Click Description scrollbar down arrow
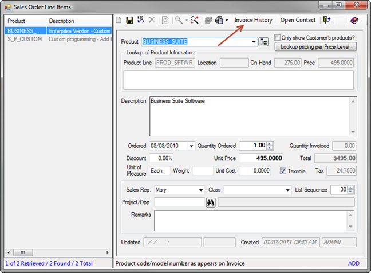371x273 pixels. click(x=353, y=132)
